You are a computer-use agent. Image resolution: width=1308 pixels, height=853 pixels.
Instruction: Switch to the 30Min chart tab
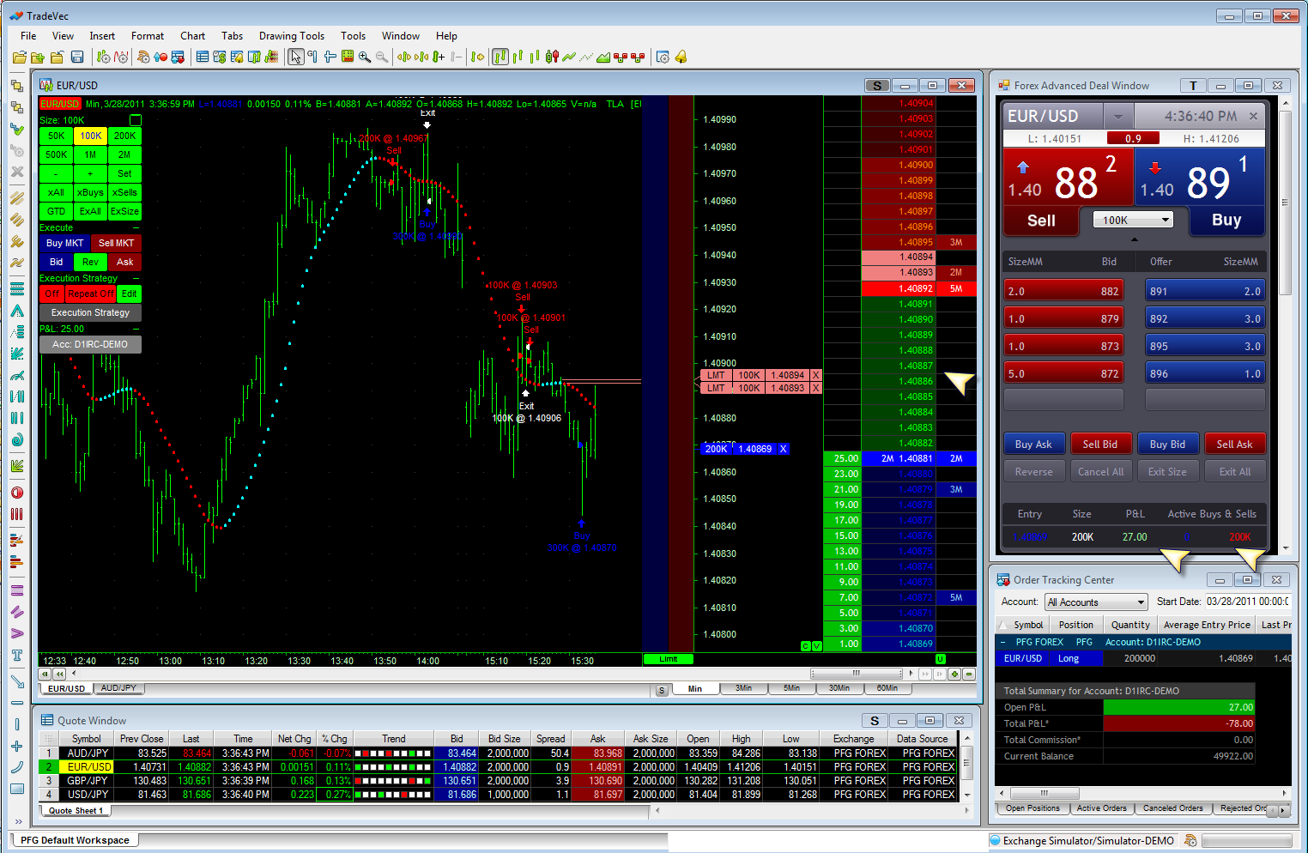coord(839,688)
